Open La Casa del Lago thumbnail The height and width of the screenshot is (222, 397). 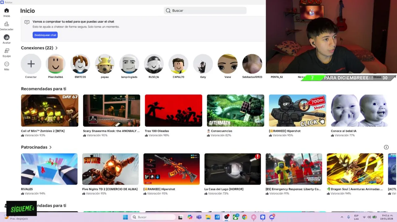click(233, 169)
